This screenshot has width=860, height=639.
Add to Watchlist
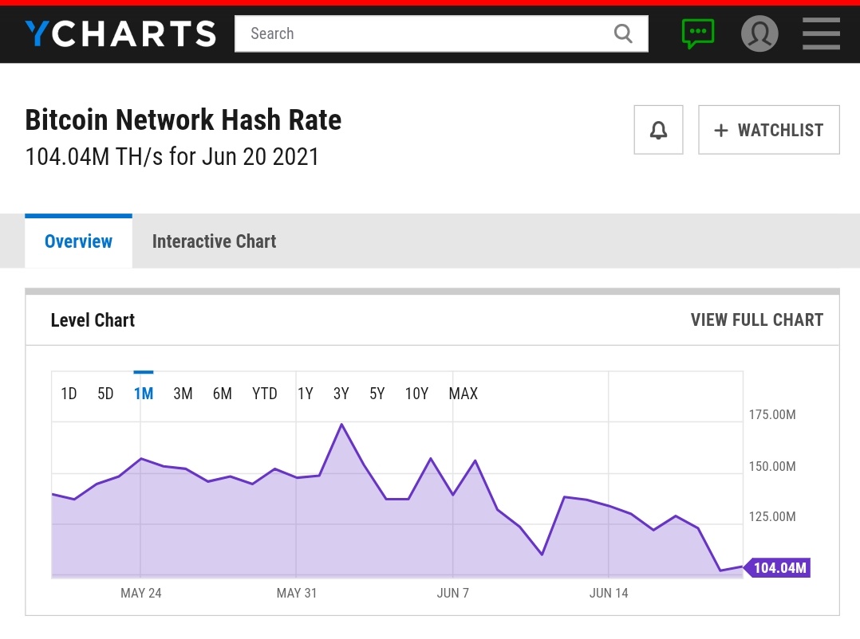click(769, 130)
